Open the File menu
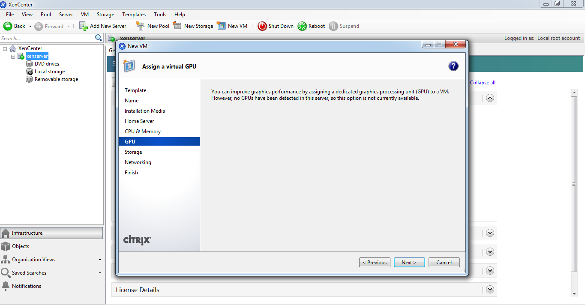 pyautogui.click(x=10, y=15)
